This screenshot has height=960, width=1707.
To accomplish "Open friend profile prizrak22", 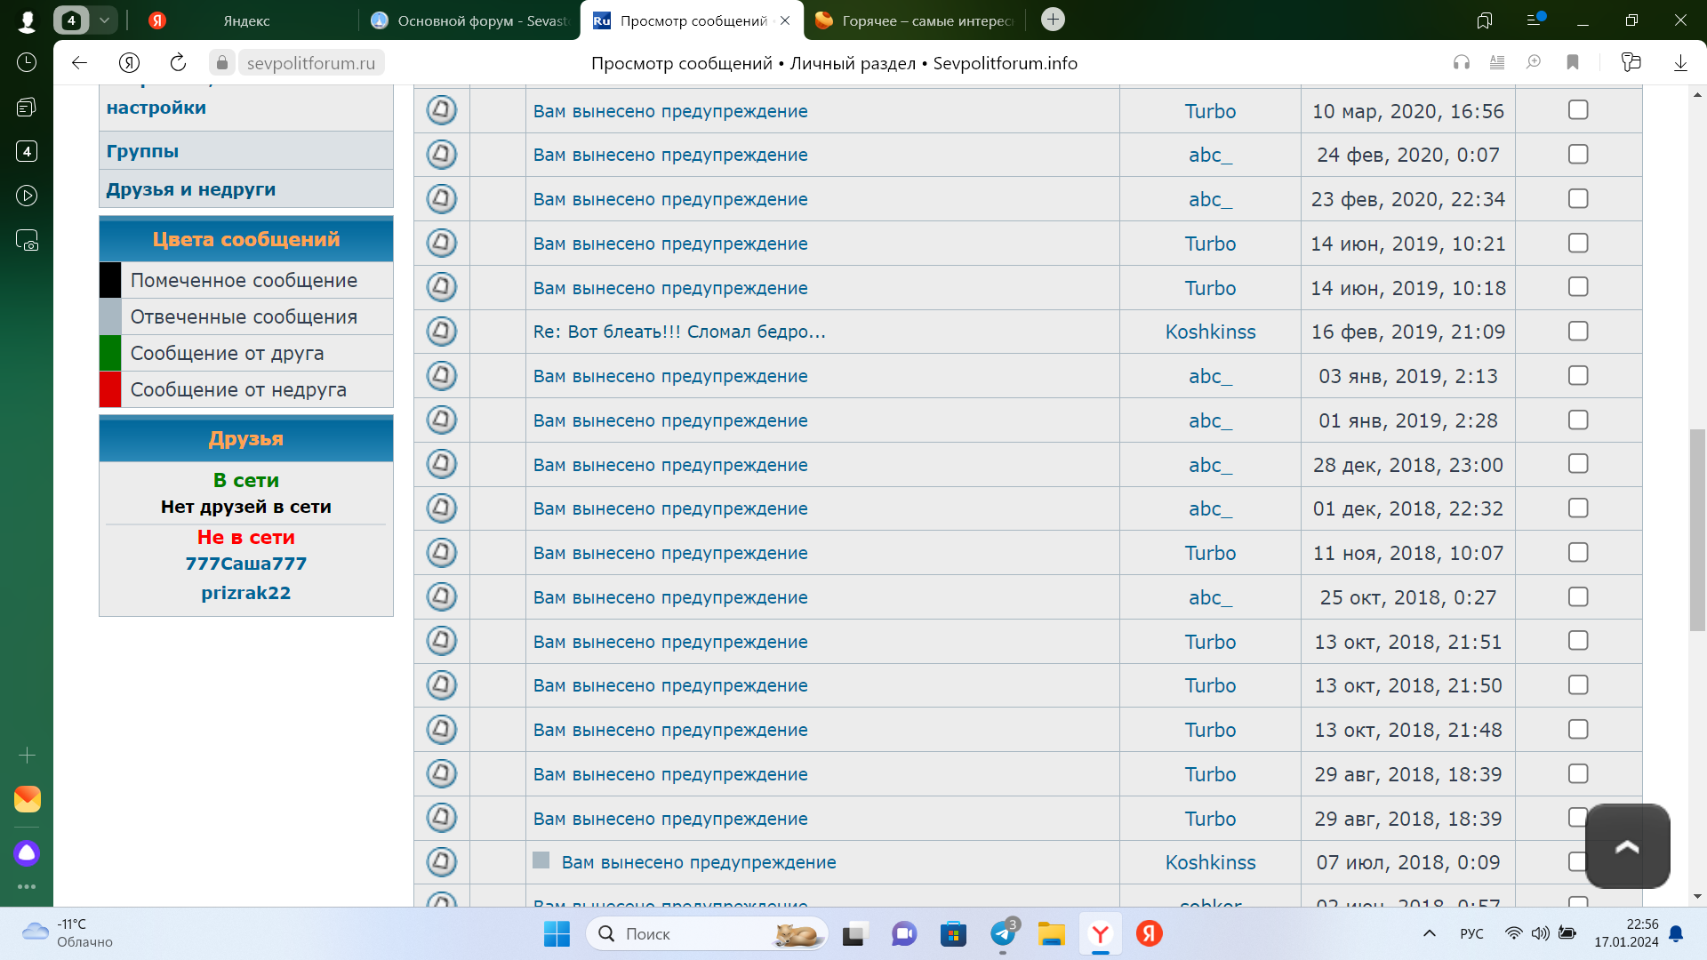I will click(245, 593).
